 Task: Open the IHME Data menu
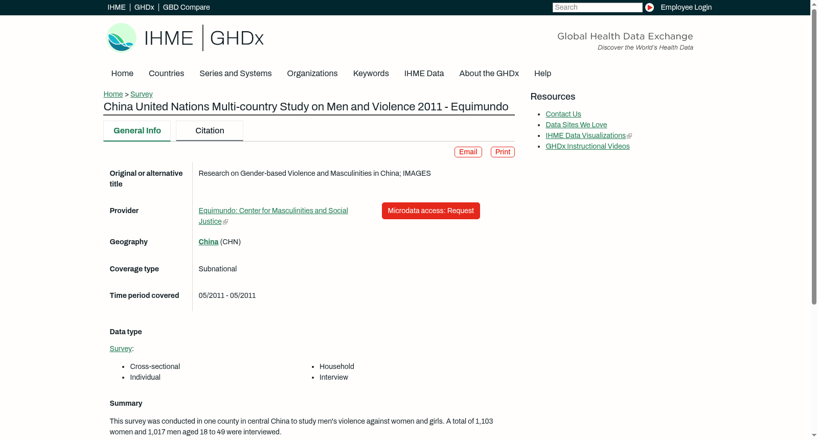coord(424,74)
